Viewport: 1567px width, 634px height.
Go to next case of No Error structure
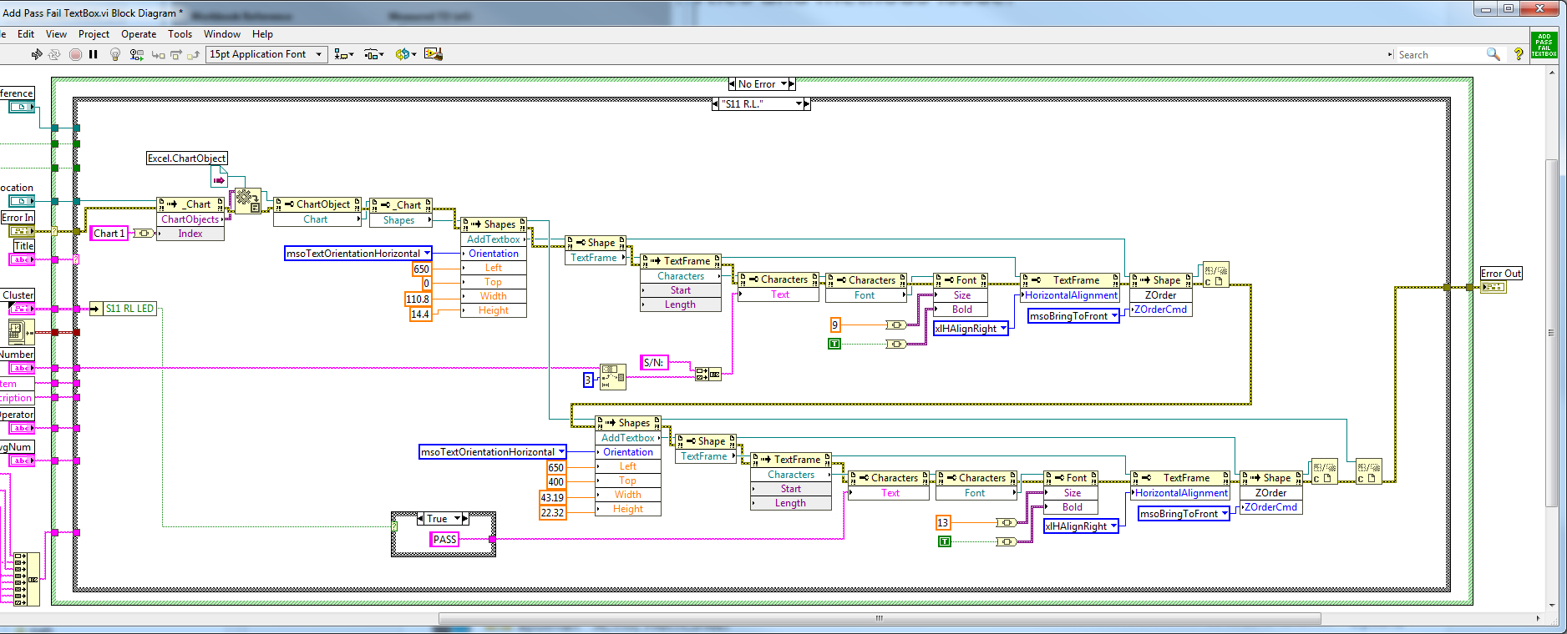pyautogui.click(x=792, y=84)
